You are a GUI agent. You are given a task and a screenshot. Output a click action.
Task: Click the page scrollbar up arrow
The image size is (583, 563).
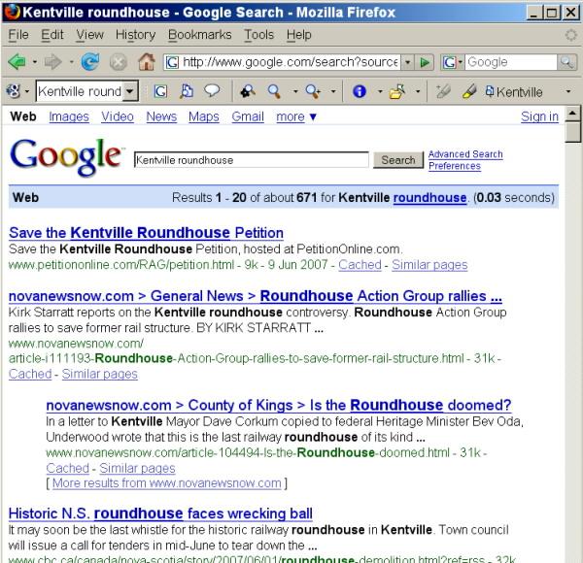[x=572, y=114]
